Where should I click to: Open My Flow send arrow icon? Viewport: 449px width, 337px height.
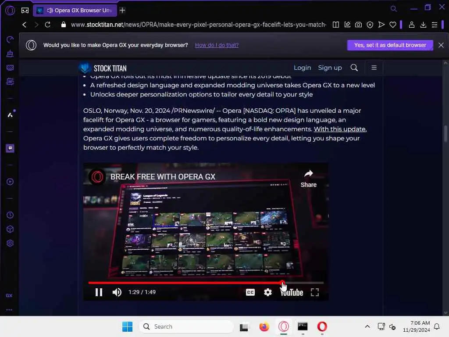pyautogui.click(x=381, y=25)
